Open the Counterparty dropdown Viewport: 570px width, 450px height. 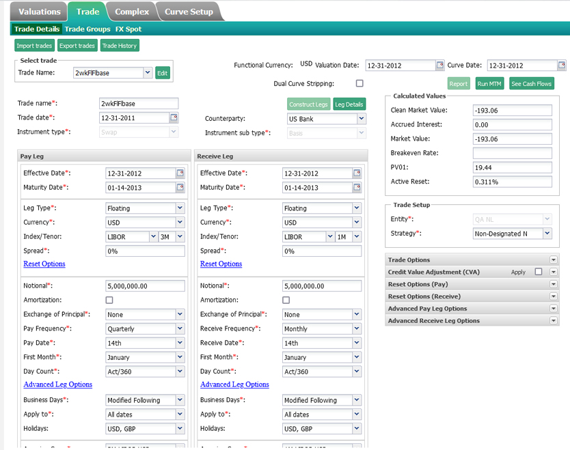tap(362, 119)
